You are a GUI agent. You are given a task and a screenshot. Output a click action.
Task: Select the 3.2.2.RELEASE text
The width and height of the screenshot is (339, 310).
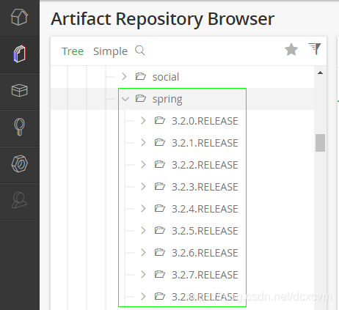coord(205,165)
